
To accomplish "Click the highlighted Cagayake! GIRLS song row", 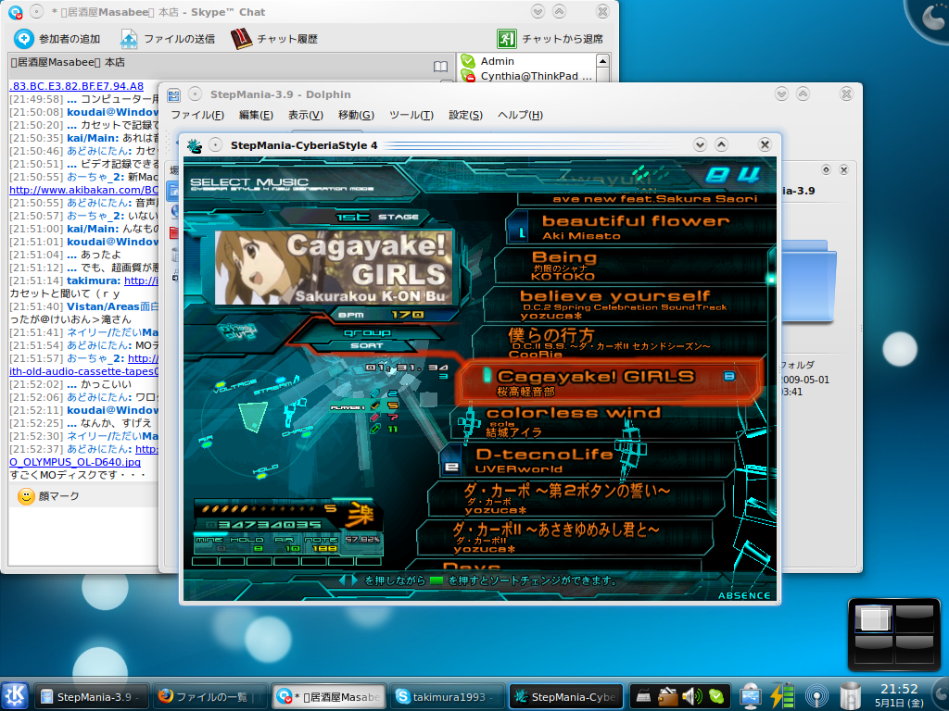I will 612,381.
